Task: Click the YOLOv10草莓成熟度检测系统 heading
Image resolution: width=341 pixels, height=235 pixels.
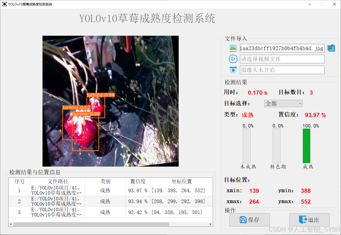Action: point(147,18)
